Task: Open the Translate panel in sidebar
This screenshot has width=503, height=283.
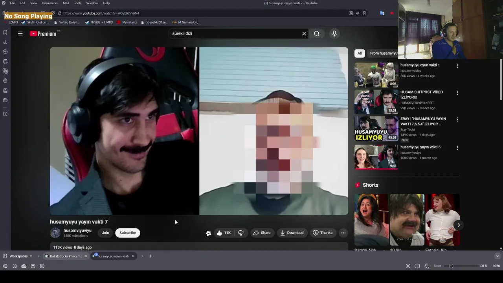Action: point(5,71)
